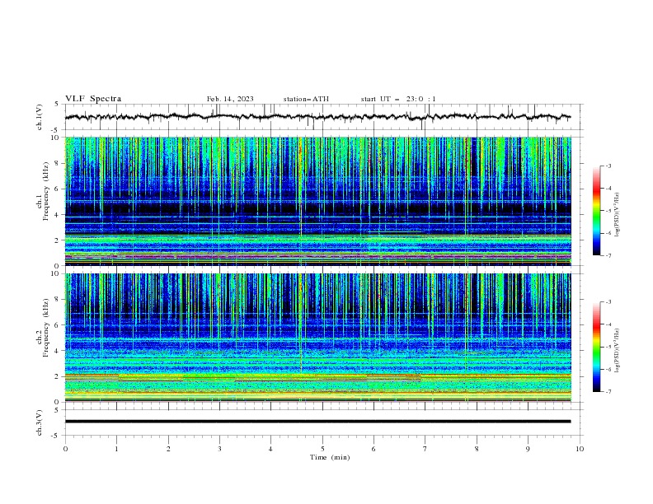The image size is (653, 504).
Task: Click the flat ch.3 voltage trace
Action: pyautogui.click(x=317, y=422)
